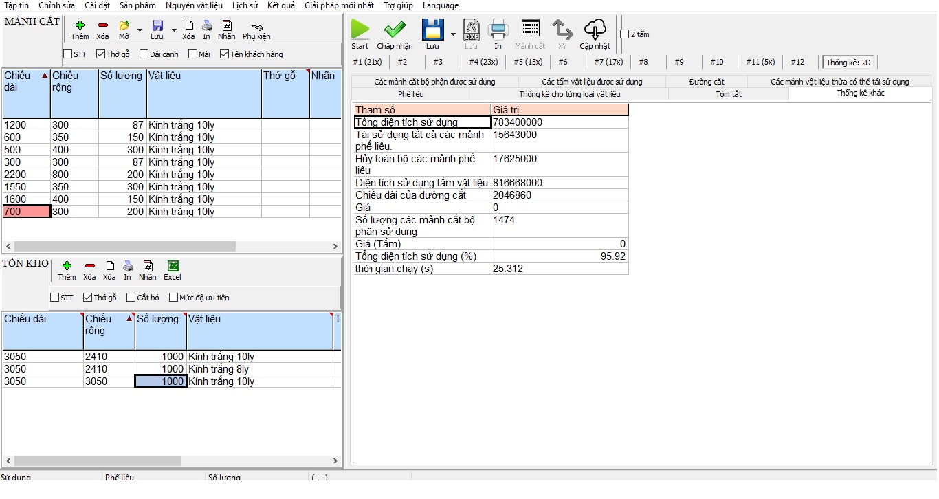The height and width of the screenshot is (499, 939).
Task: Open the Lưu dropdown arrow in MẢNH CẮT toolbar
Action: [174, 30]
